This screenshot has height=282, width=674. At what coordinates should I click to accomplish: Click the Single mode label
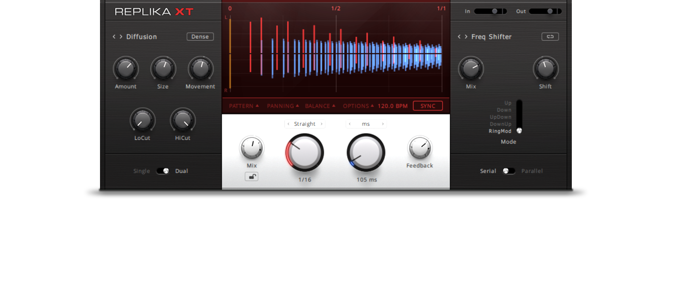click(142, 171)
